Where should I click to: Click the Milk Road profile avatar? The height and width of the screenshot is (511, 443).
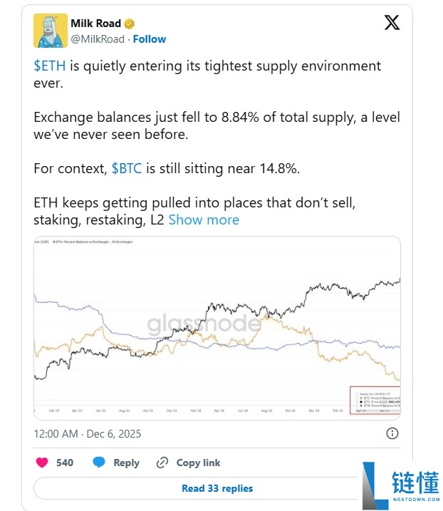(x=51, y=31)
